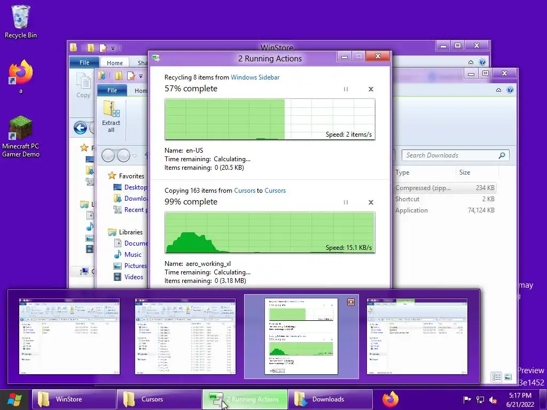Image resolution: width=547 pixels, height=410 pixels.
Task: Click the search magnifier in Search Downloads box
Action: [x=502, y=155]
